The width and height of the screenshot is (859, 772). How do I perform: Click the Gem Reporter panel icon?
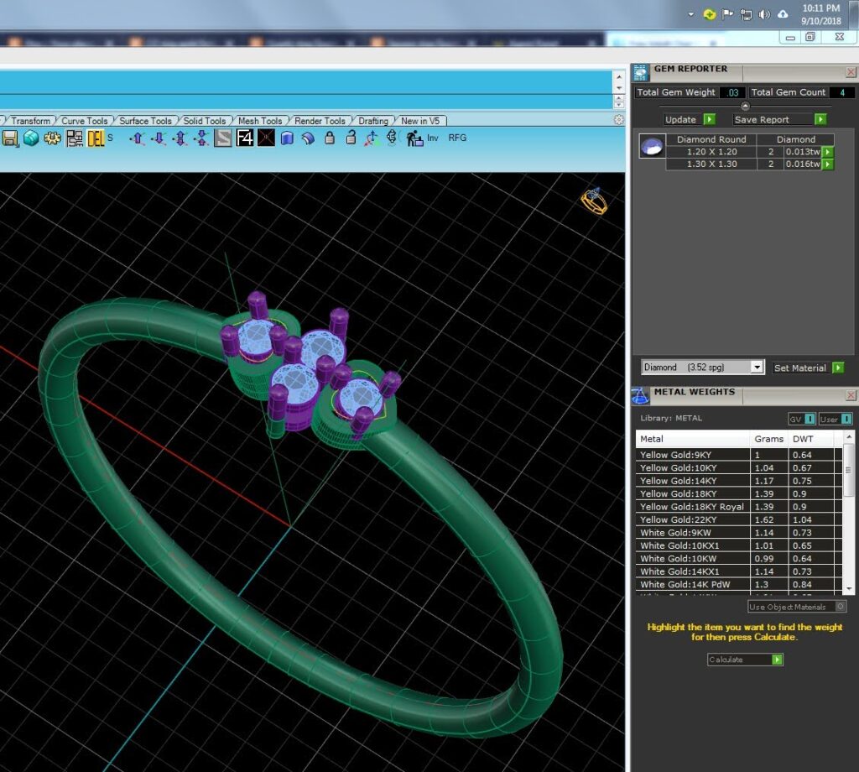point(640,73)
